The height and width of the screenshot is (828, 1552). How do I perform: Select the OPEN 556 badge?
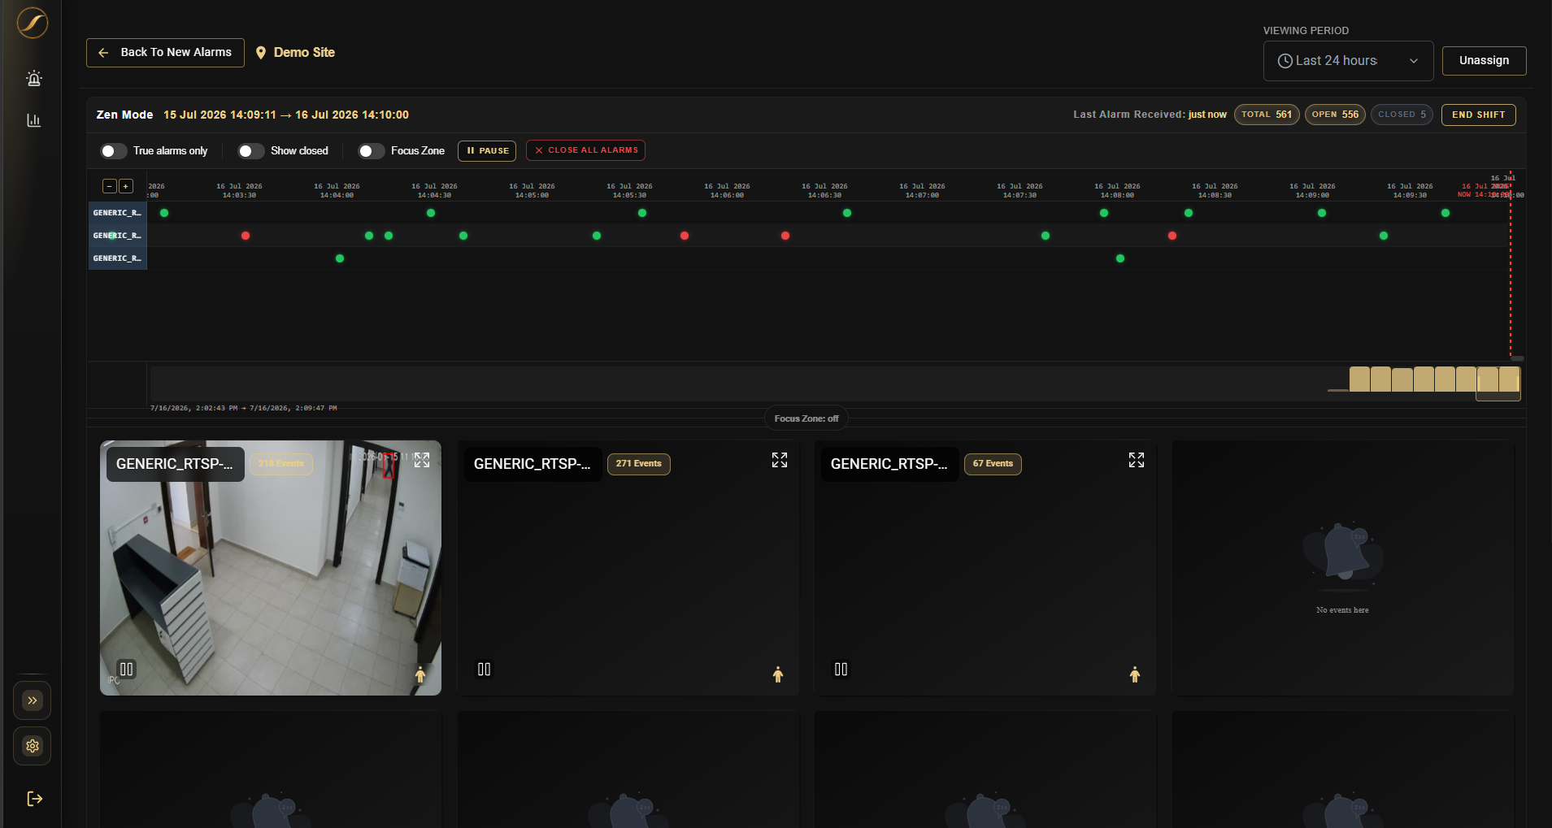(1335, 115)
